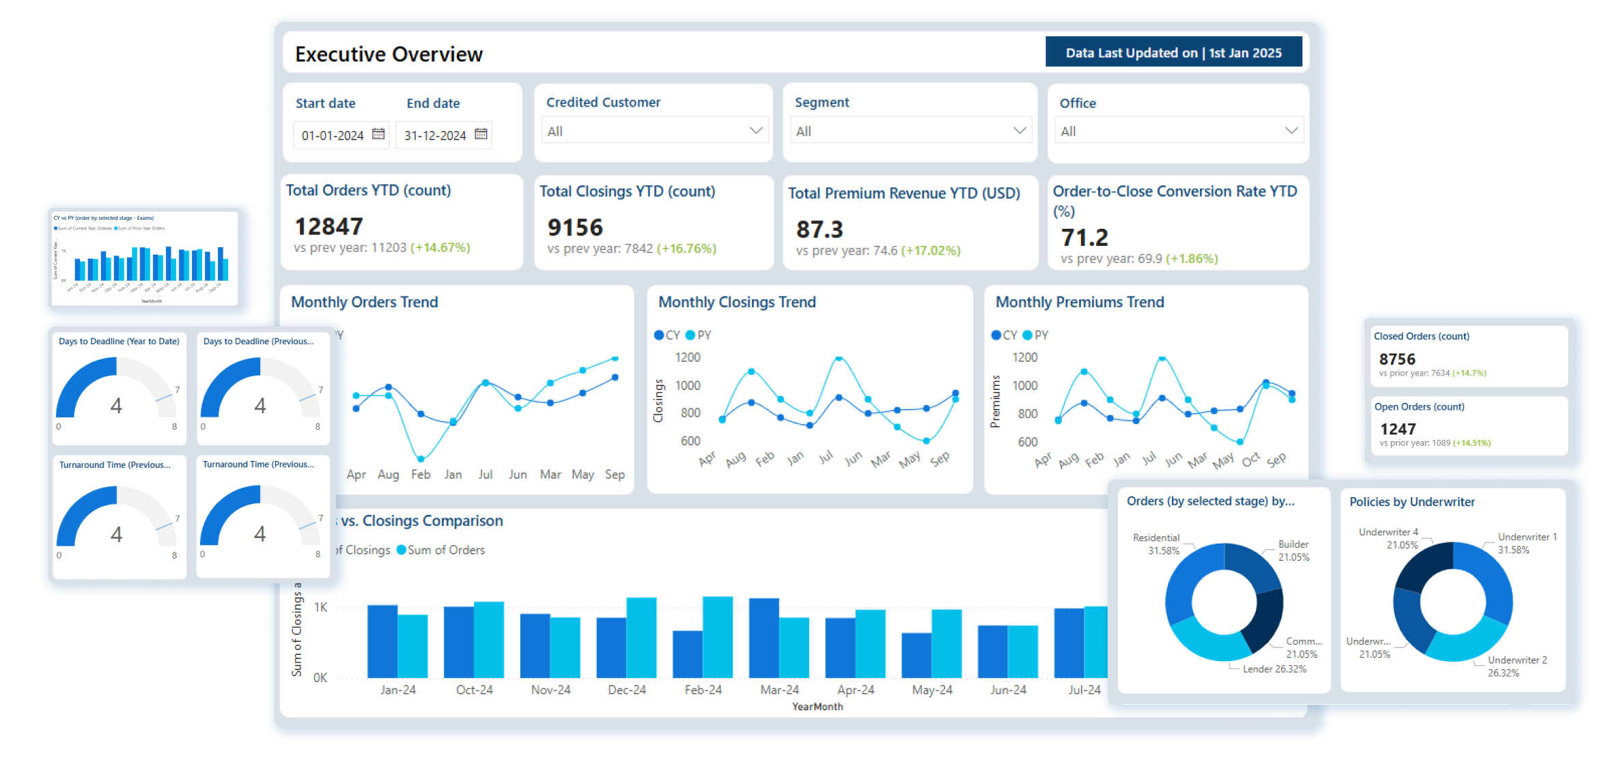Click the CY legend dot in Monthly Premiums Trend
This screenshot has width=1598, height=758.
(x=996, y=335)
